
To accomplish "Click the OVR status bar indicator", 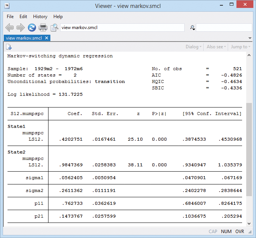I will (240, 232).
